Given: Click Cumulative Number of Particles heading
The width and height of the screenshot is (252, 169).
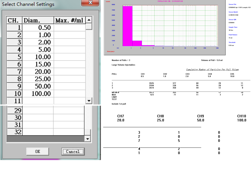Looking at the screenshot, I should click(x=212, y=70).
